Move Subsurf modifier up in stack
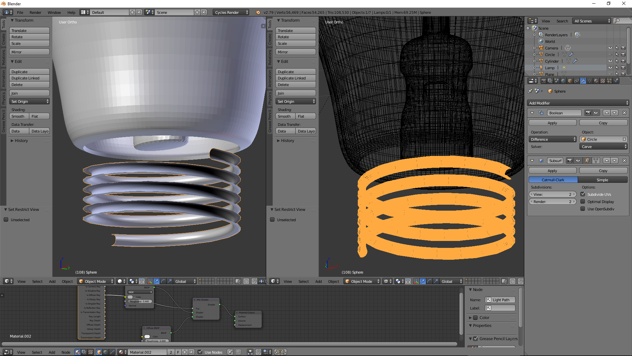This screenshot has width=632, height=356. 607,161
